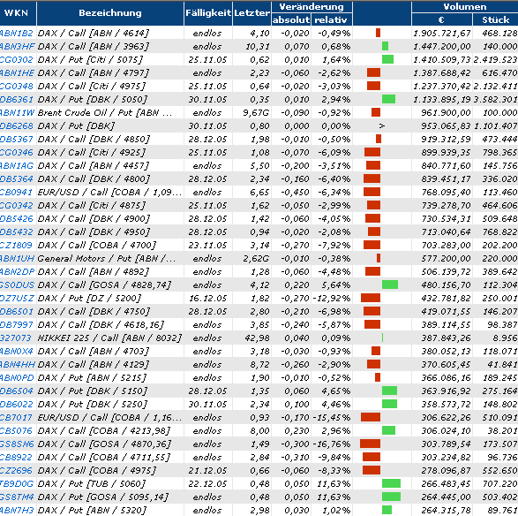Screen dimensions: 518x516
Task: Open WKN link ABN11W for Brent Crude Oil
Action: click(17, 112)
